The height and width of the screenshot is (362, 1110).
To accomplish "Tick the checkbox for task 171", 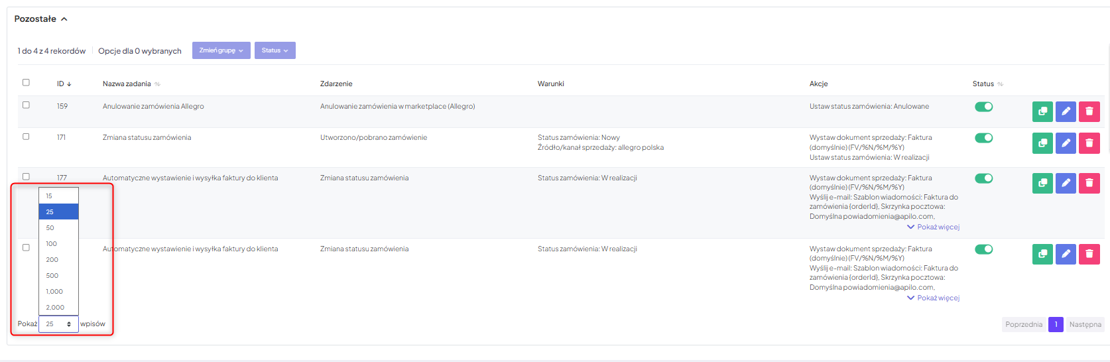I will pyautogui.click(x=26, y=137).
